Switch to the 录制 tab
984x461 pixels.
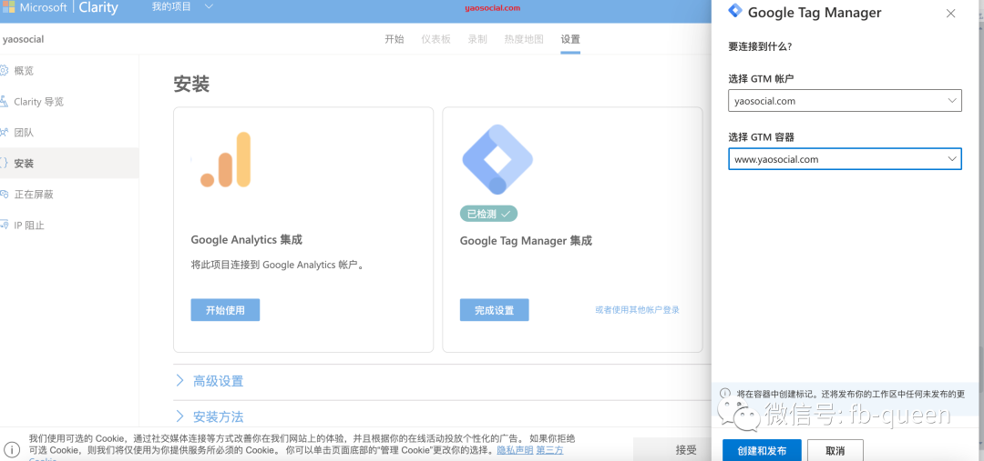tap(477, 39)
